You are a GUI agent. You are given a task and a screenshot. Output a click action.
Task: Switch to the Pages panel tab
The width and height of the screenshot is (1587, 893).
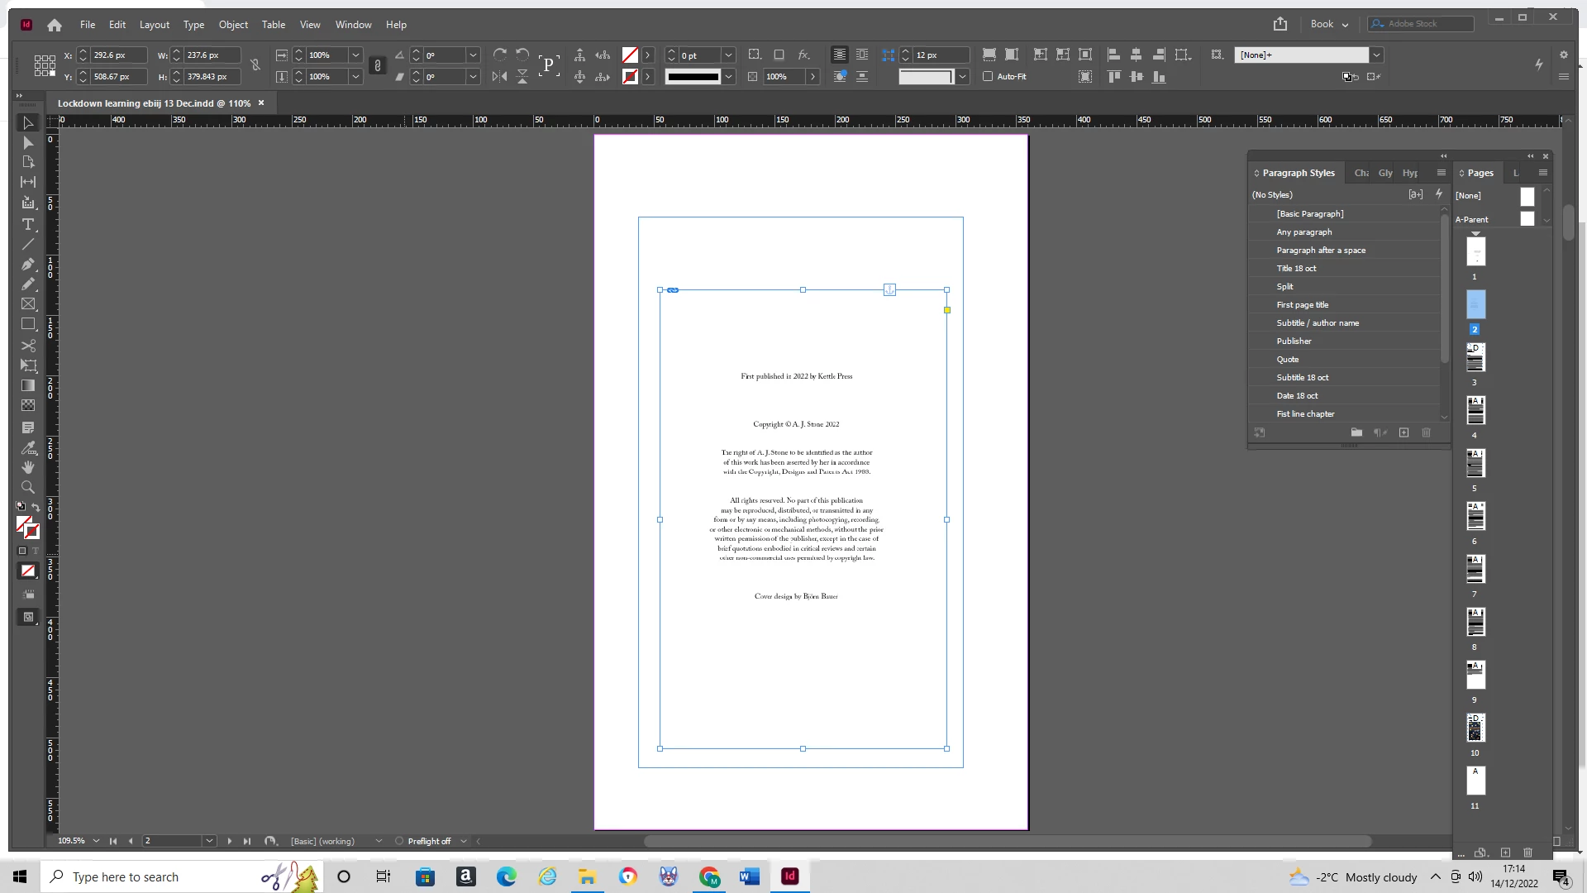pyautogui.click(x=1480, y=173)
